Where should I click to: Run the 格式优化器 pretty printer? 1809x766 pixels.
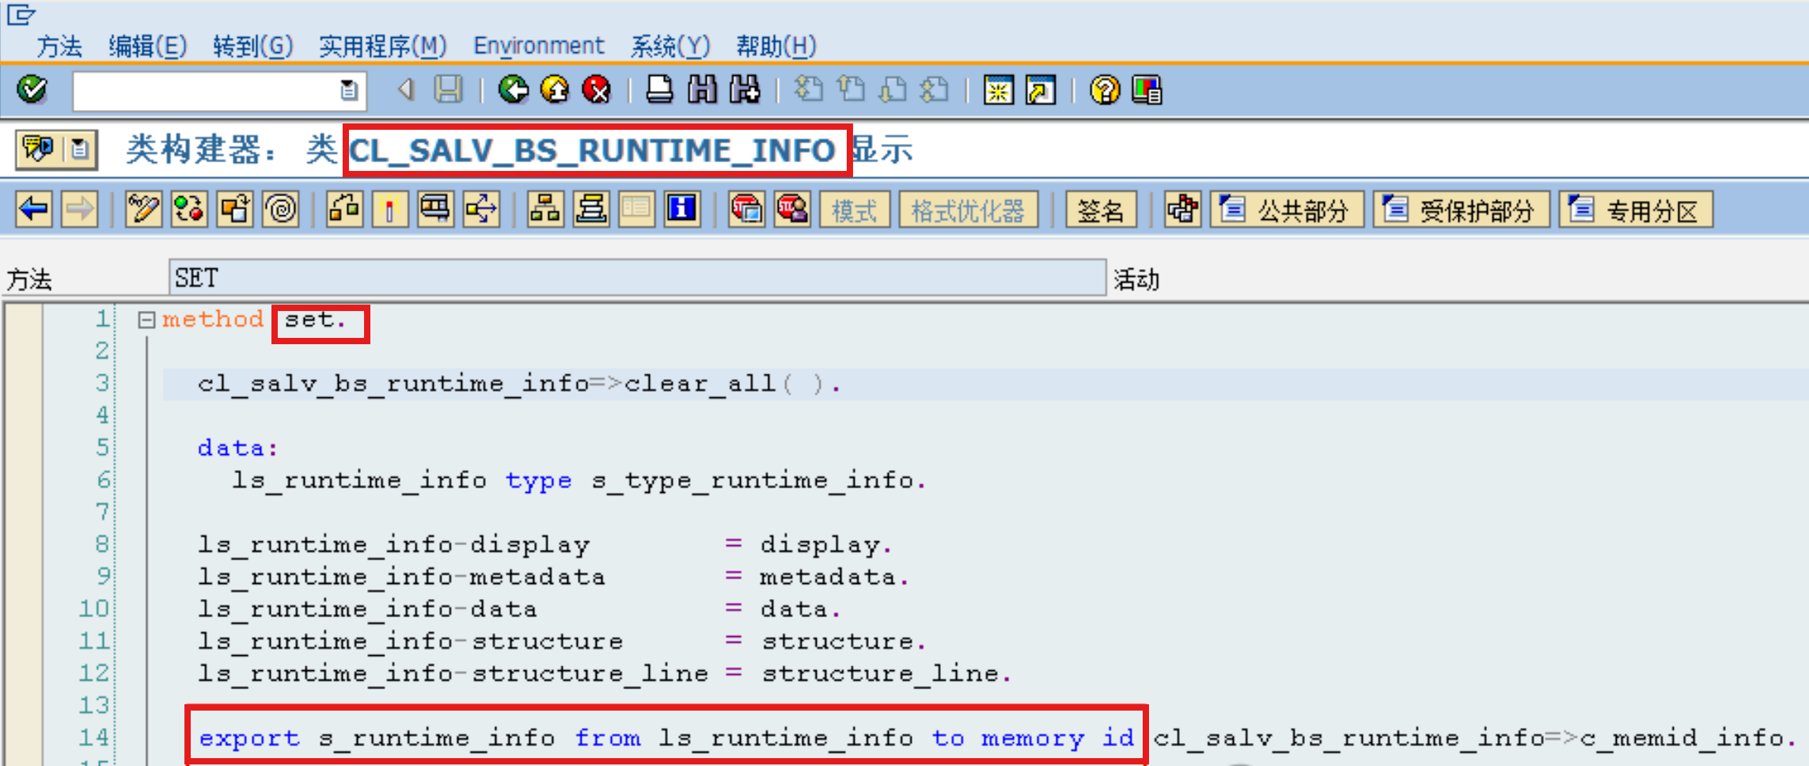click(x=967, y=209)
